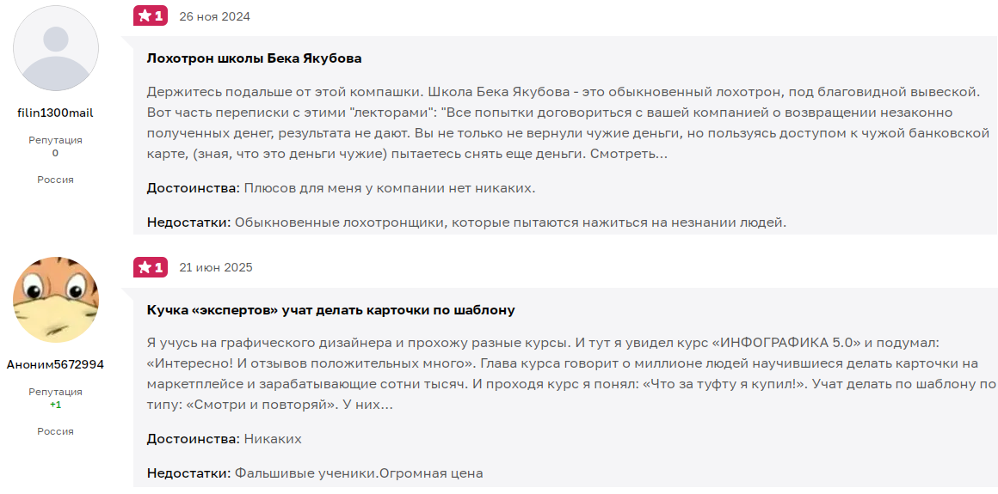Image resolution: width=998 pixels, height=494 pixels.
Task: Click the Недостатки line of the first review
Action: point(467,223)
